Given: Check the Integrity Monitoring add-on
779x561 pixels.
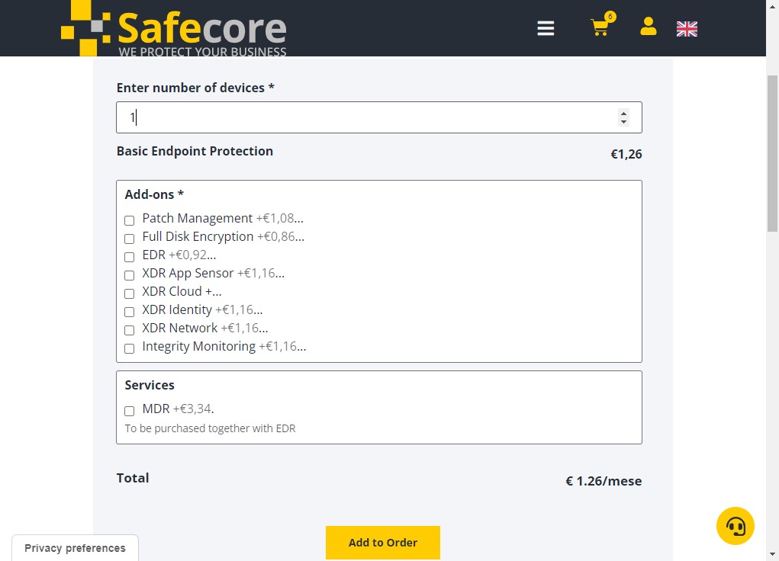Looking at the screenshot, I should (x=129, y=348).
